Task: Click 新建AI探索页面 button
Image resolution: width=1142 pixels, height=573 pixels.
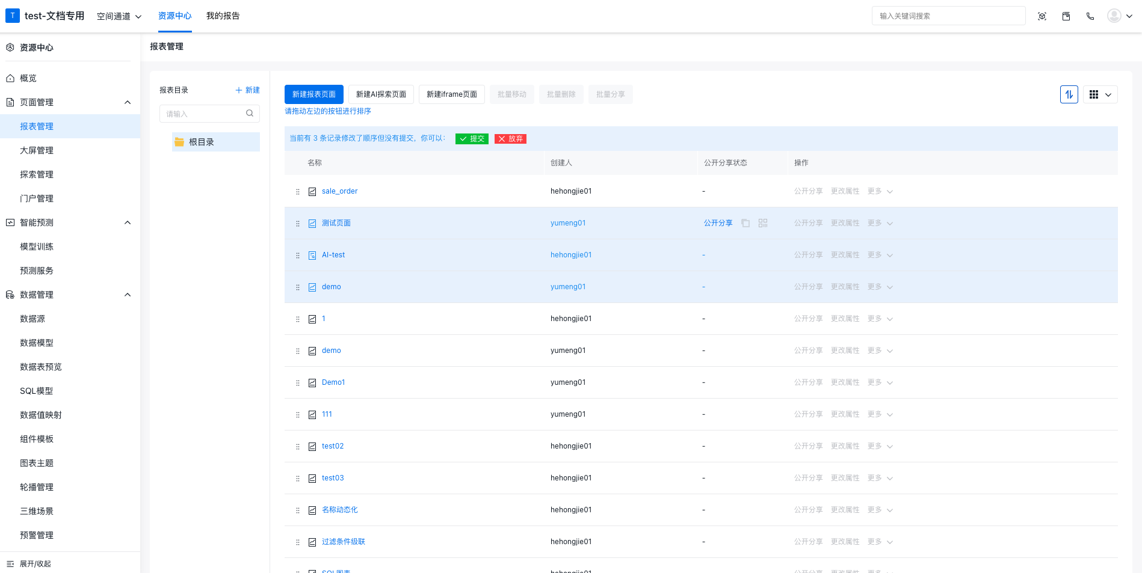Action: pos(381,94)
